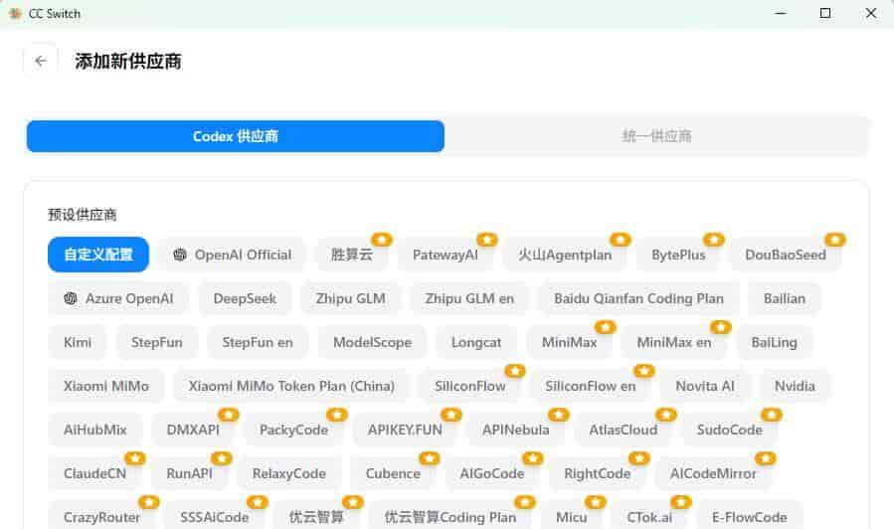
Task: Pick SudoCode preset
Action: [729, 430]
